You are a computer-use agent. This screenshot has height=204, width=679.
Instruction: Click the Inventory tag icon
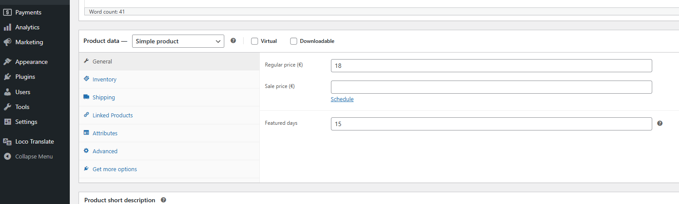86,79
